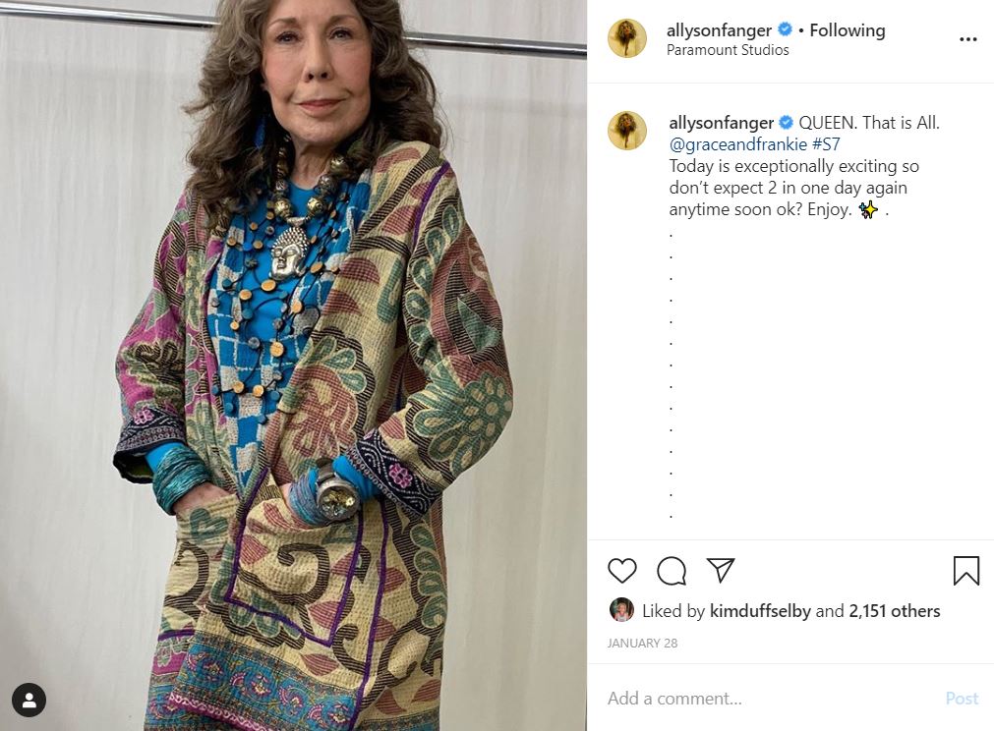
Task: Open the allysonfanger avatar in the post header
Action: pyautogui.click(x=627, y=39)
